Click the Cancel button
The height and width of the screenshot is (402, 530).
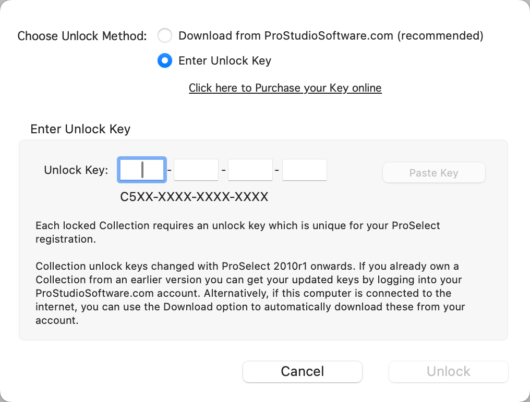pyautogui.click(x=303, y=371)
